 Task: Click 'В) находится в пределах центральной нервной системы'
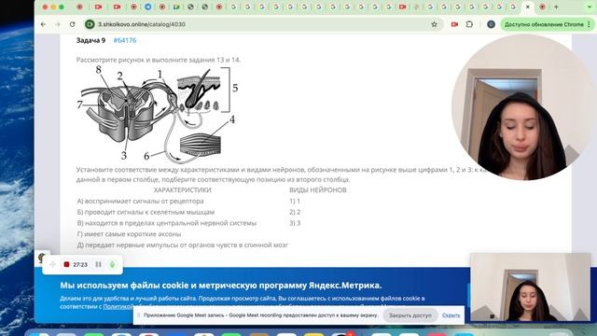tap(167, 223)
